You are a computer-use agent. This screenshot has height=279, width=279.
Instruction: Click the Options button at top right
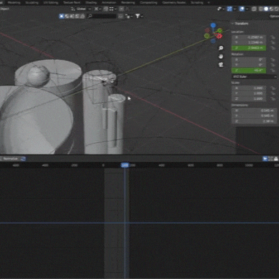click(x=275, y=16)
